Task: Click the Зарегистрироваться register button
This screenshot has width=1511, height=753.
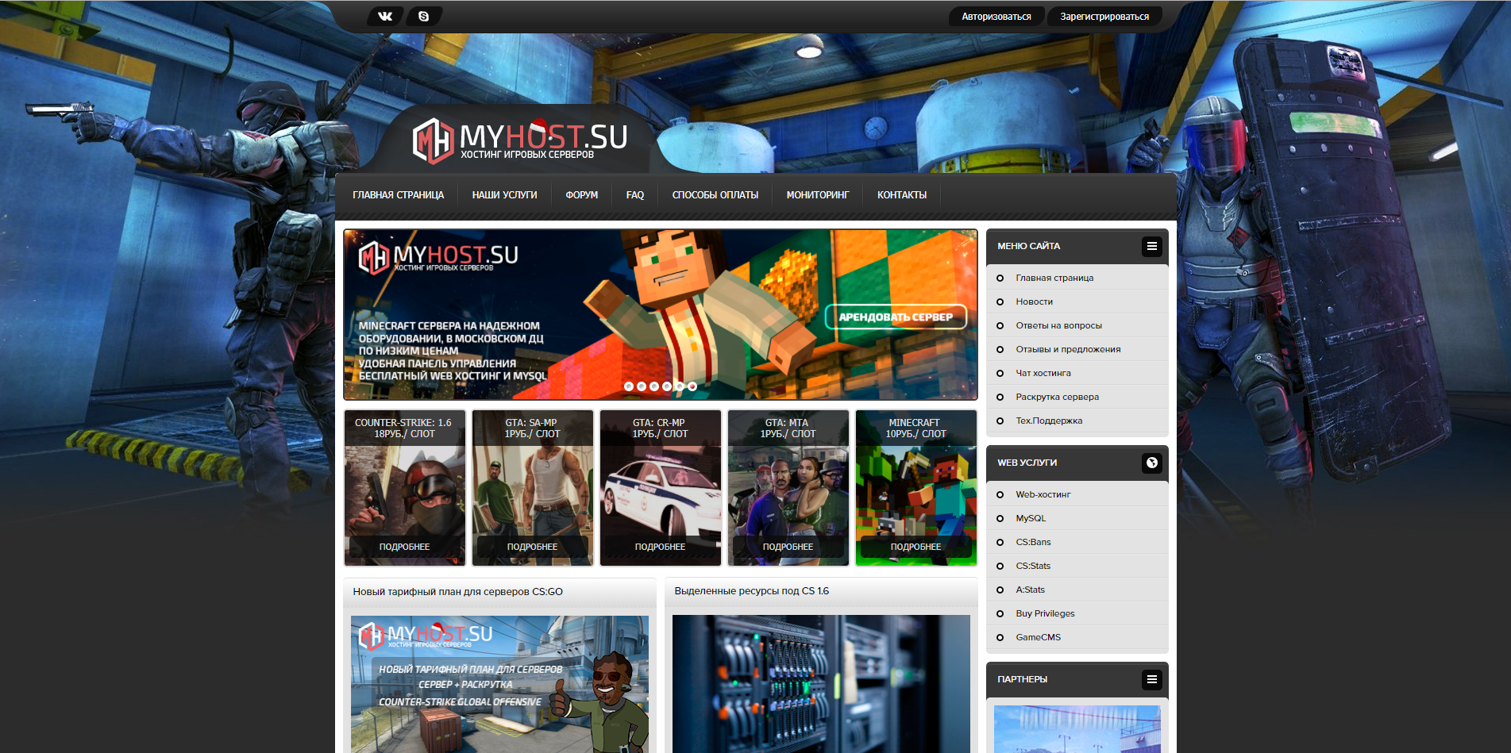Action: pyautogui.click(x=1104, y=17)
